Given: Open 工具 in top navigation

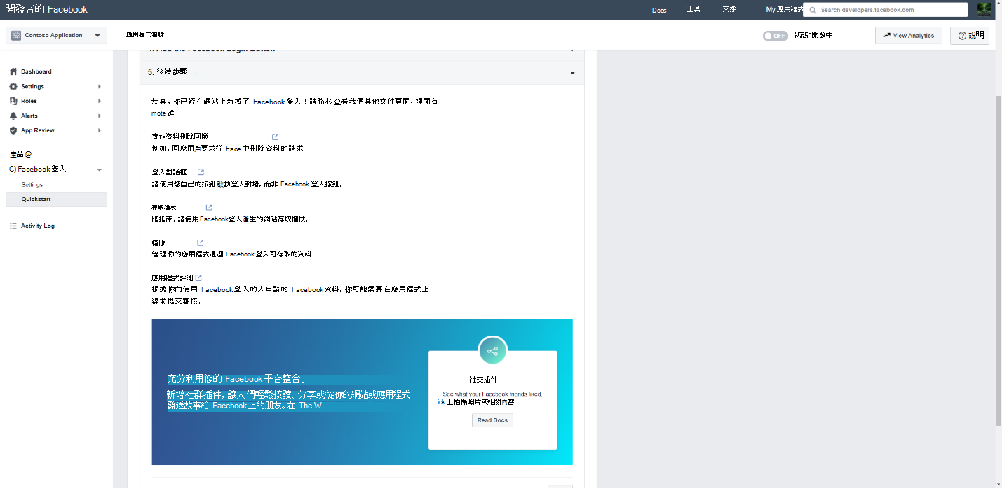Looking at the screenshot, I should click(694, 9).
